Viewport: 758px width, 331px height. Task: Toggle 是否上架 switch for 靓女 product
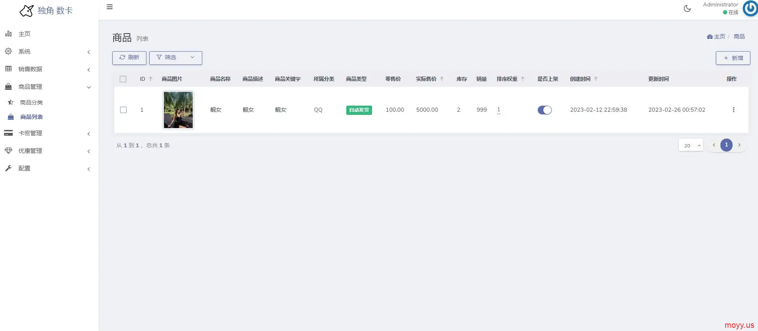tap(545, 110)
